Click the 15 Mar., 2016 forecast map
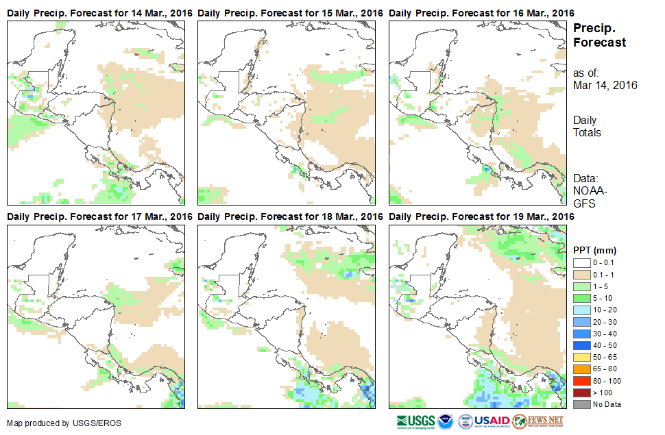This screenshot has height=435, width=665. pyautogui.click(x=287, y=112)
